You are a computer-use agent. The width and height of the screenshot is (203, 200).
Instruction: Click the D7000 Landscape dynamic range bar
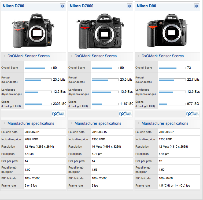click(x=105, y=92)
